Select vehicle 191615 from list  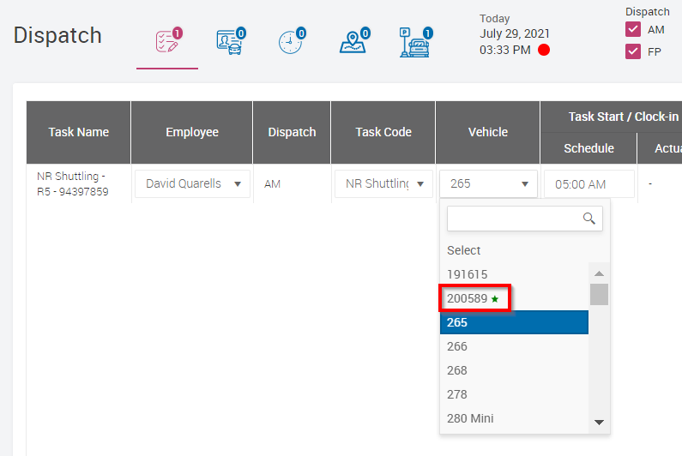coord(514,274)
